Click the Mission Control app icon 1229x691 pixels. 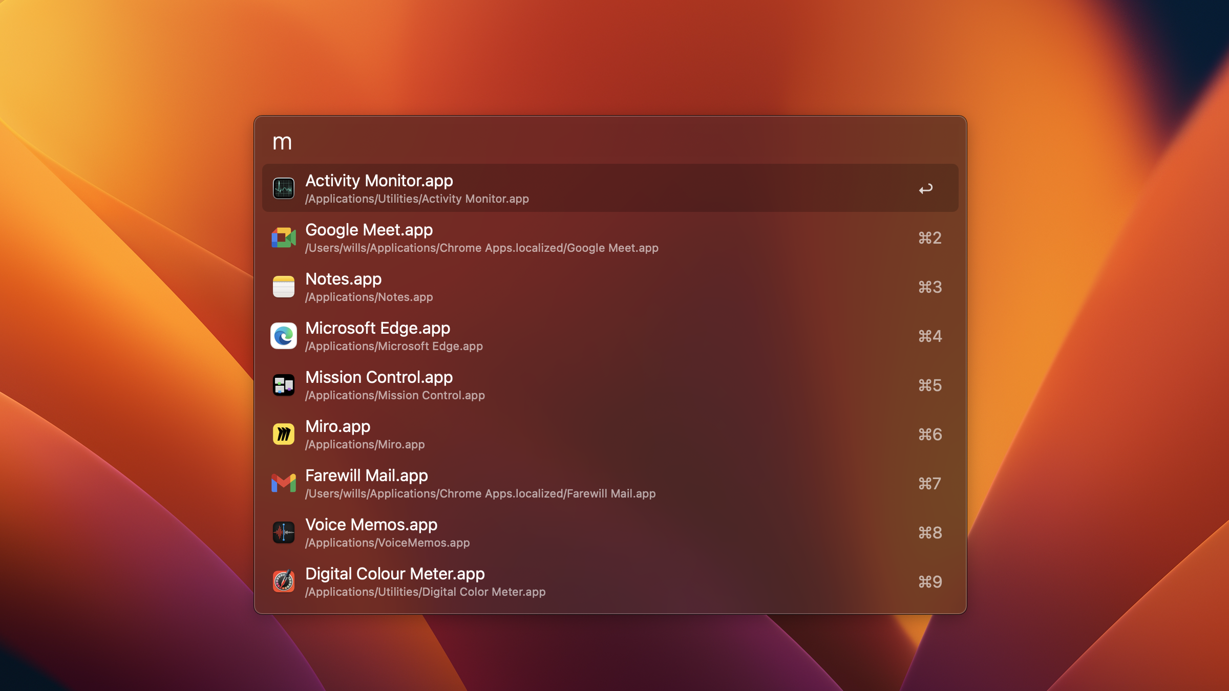tap(283, 385)
